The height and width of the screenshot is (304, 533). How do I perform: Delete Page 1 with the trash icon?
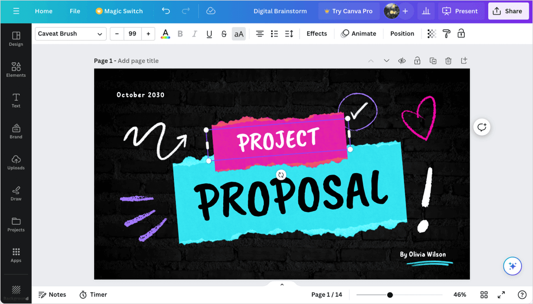448,60
